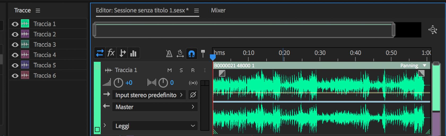Hide Traccia 5 using eye icon
The width and height of the screenshot is (446, 136).
(15, 65)
